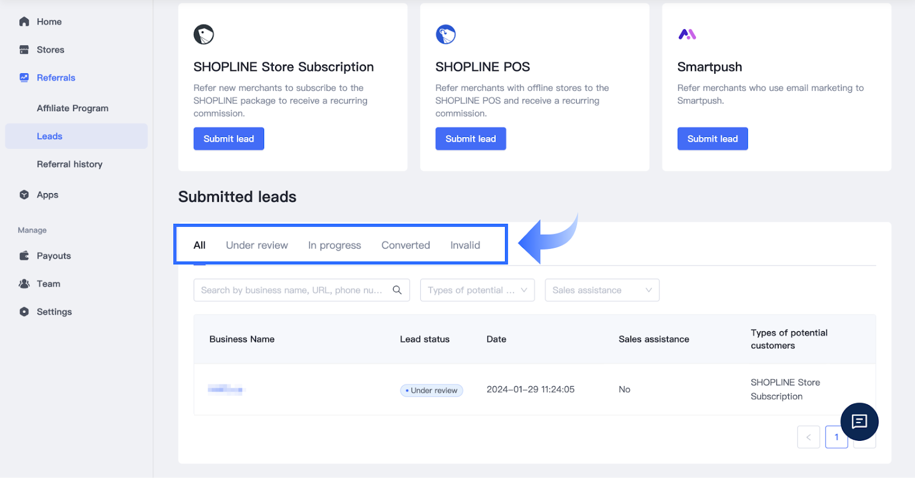Switch to the Under review tab
The height and width of the screenshot is (478, 915).
(x=257, y=246)
